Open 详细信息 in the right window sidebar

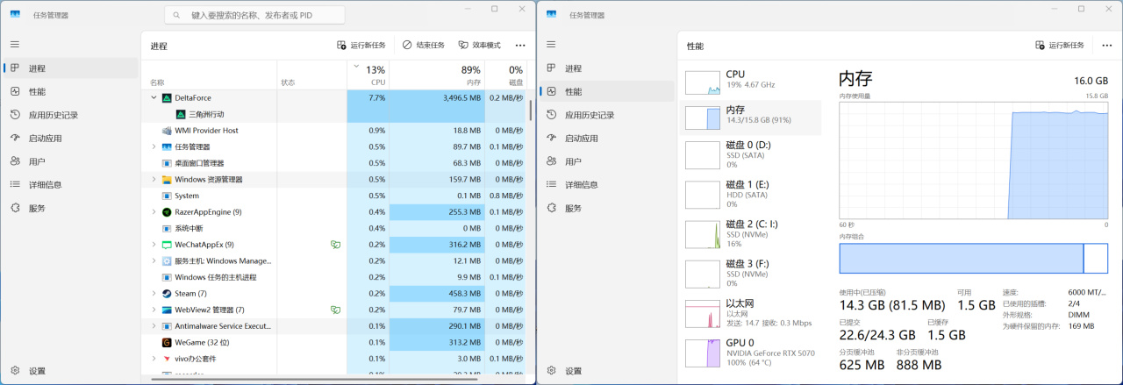[606, 185]
